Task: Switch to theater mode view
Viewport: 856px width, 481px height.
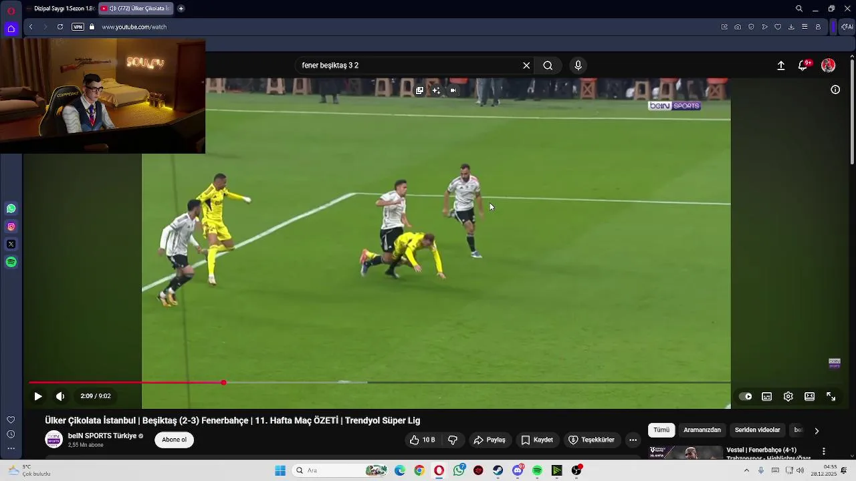Action: coord(809,396)
